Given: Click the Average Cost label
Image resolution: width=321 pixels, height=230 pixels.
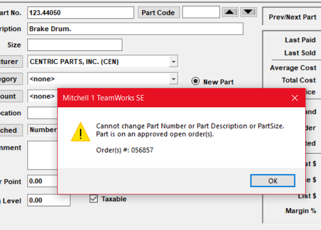Looking at the screenshot, I should pyautogui.click(x=293, y=68).
